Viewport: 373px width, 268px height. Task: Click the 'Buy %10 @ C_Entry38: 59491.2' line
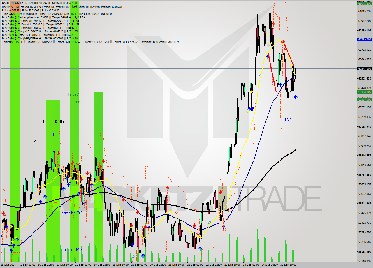click(40, 21)
